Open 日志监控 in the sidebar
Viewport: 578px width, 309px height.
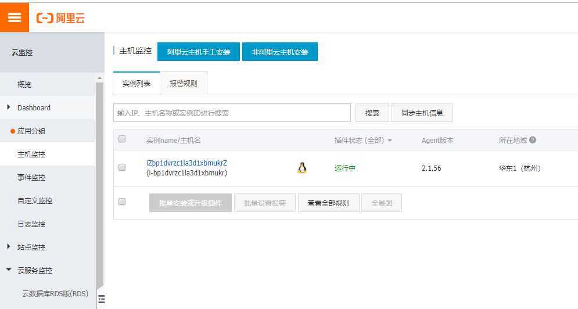(x=31, y=224)
